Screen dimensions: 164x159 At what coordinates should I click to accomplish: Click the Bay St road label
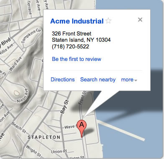coord(65,107)
